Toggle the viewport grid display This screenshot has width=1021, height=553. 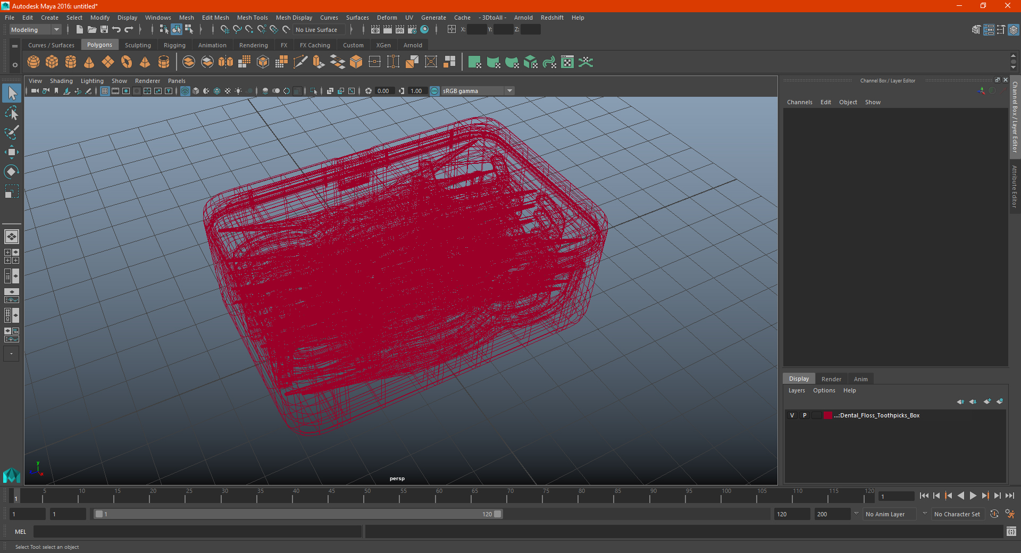[105, 91]
